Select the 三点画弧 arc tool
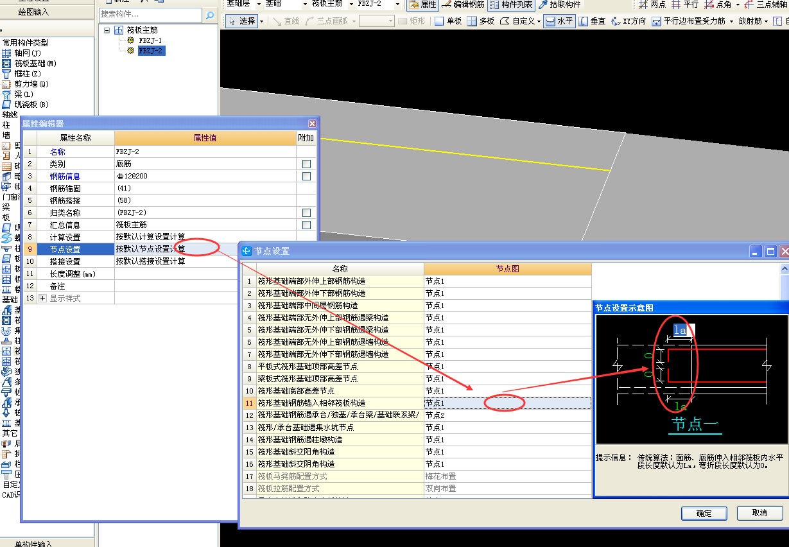This screenshot has height=547, width=789. [x=326, y=21]
